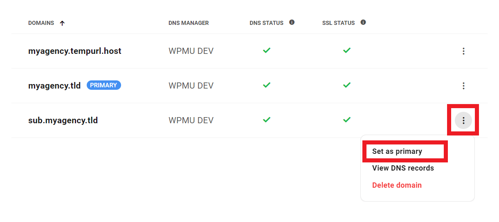Open the three-dot menu for sub.myagency.tld
This screenshot has width=499, height=222.
(463, 120)
